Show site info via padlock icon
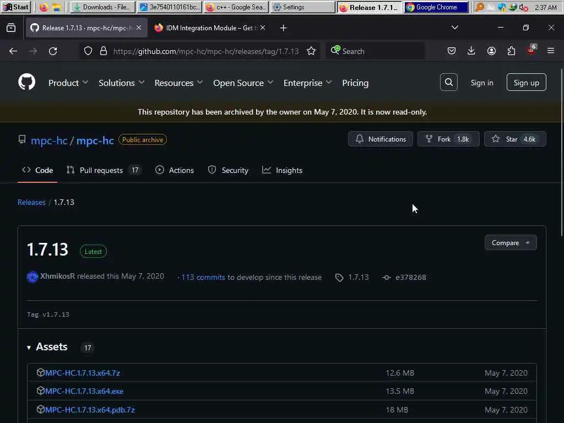 pos(104,51)
